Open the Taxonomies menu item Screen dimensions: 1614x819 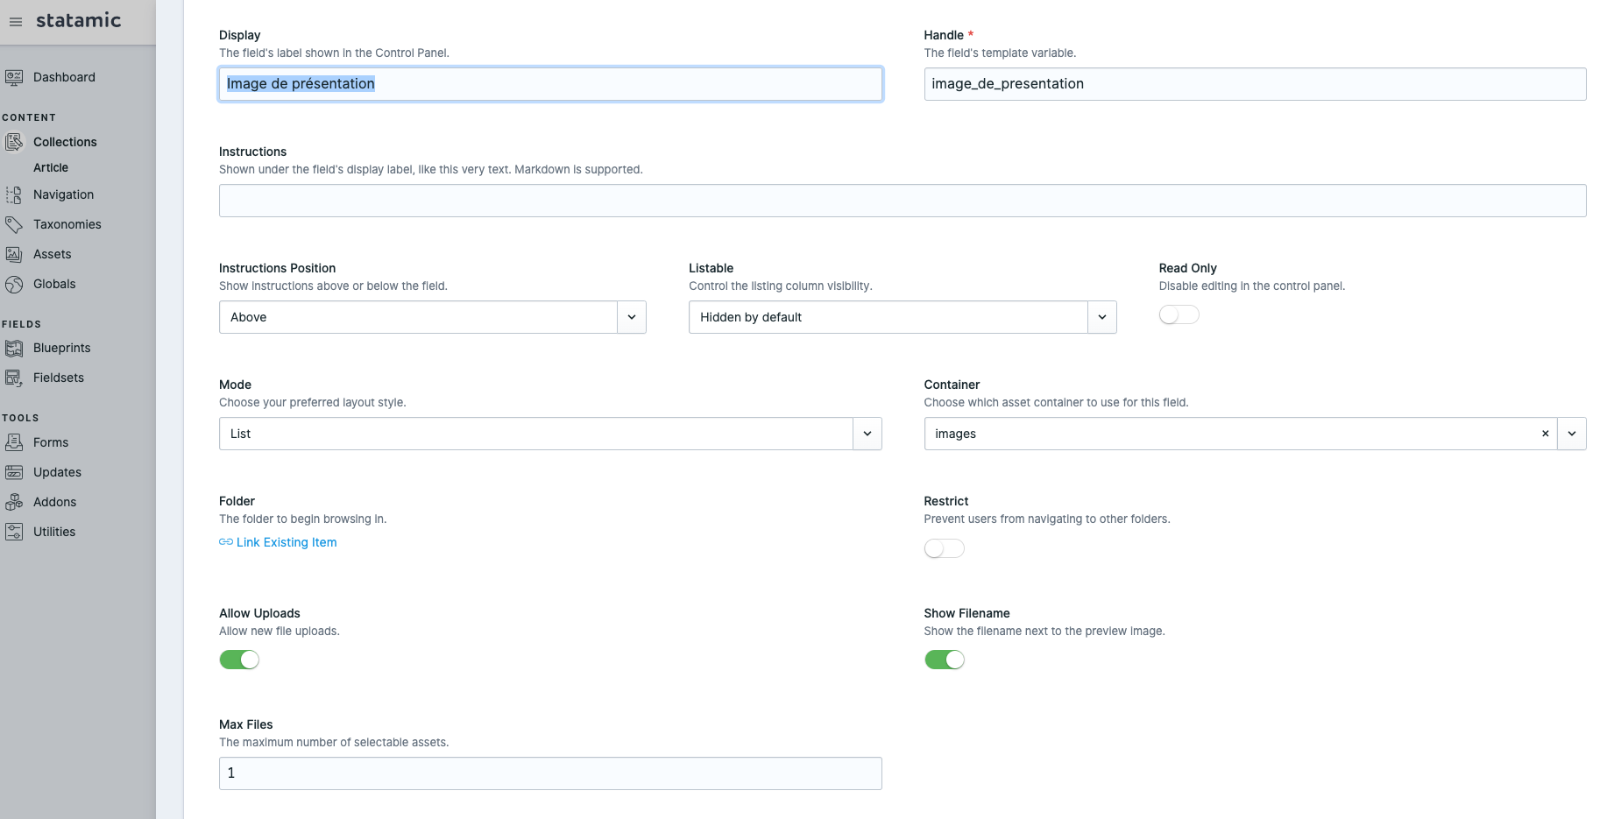tap(67, 224)
